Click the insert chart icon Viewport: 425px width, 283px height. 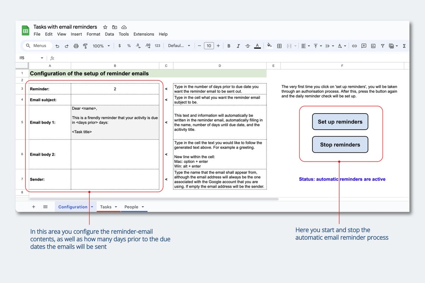373,46
